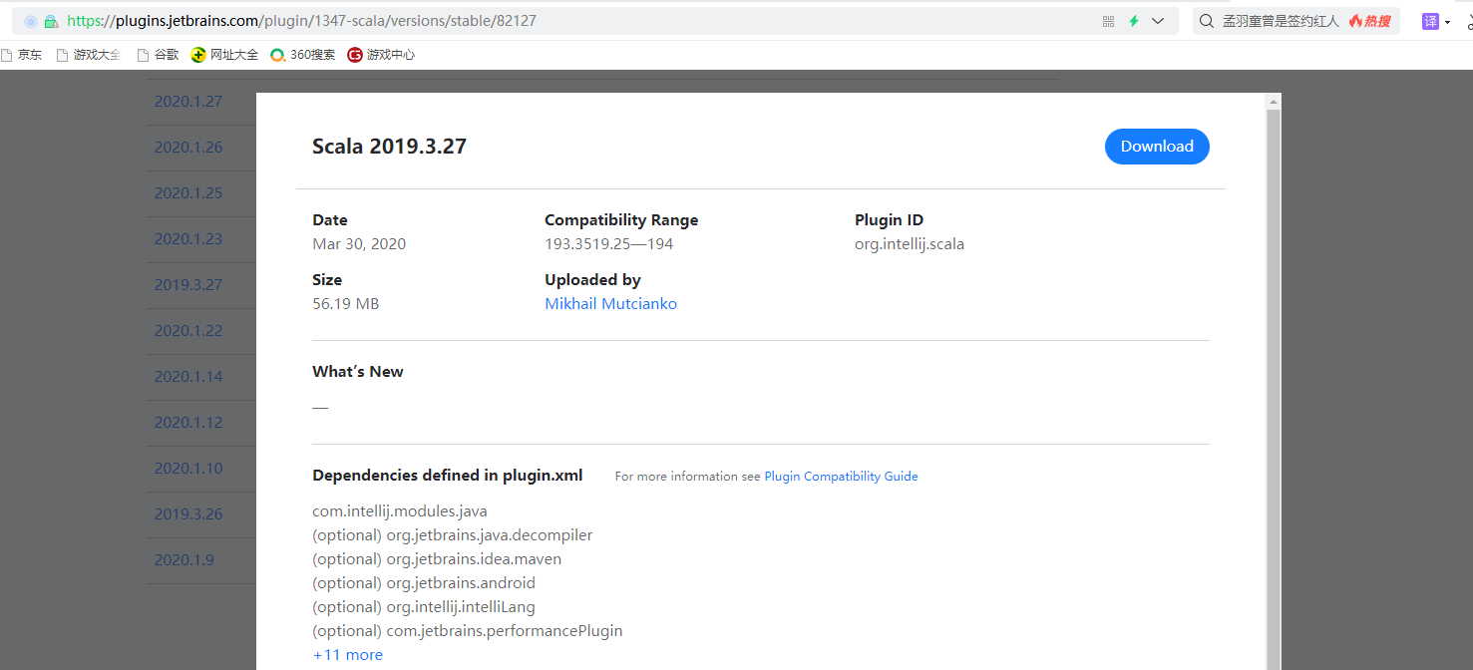
Task: Click the browser search box
Action: (1295, 21)
